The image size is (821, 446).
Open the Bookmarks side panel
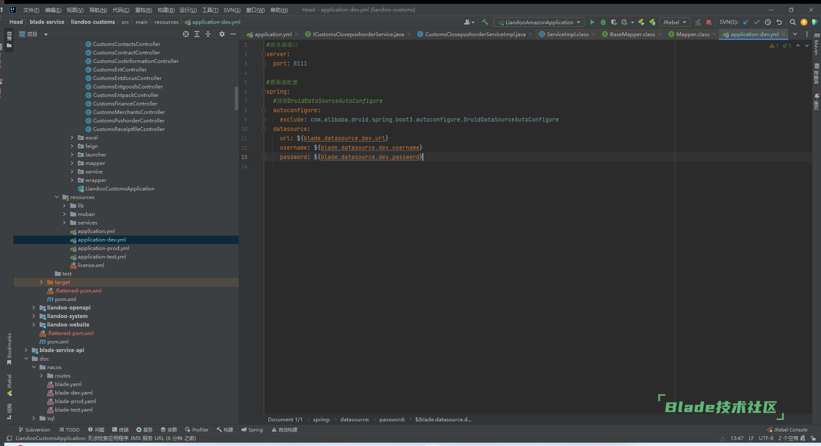(x=9, y=349)
